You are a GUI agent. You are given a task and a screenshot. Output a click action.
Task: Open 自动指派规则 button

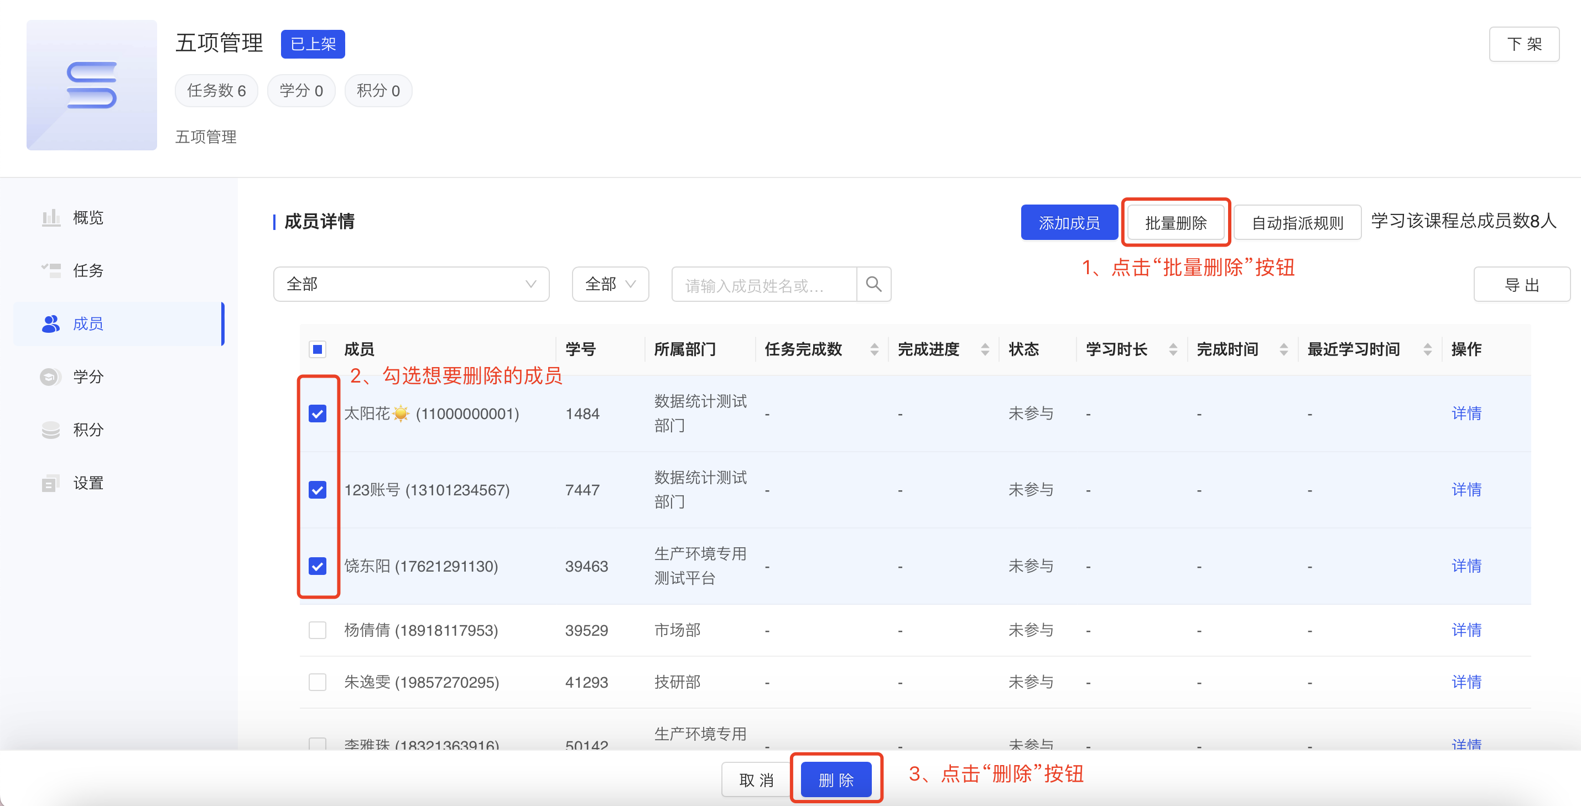(1297, 223)
